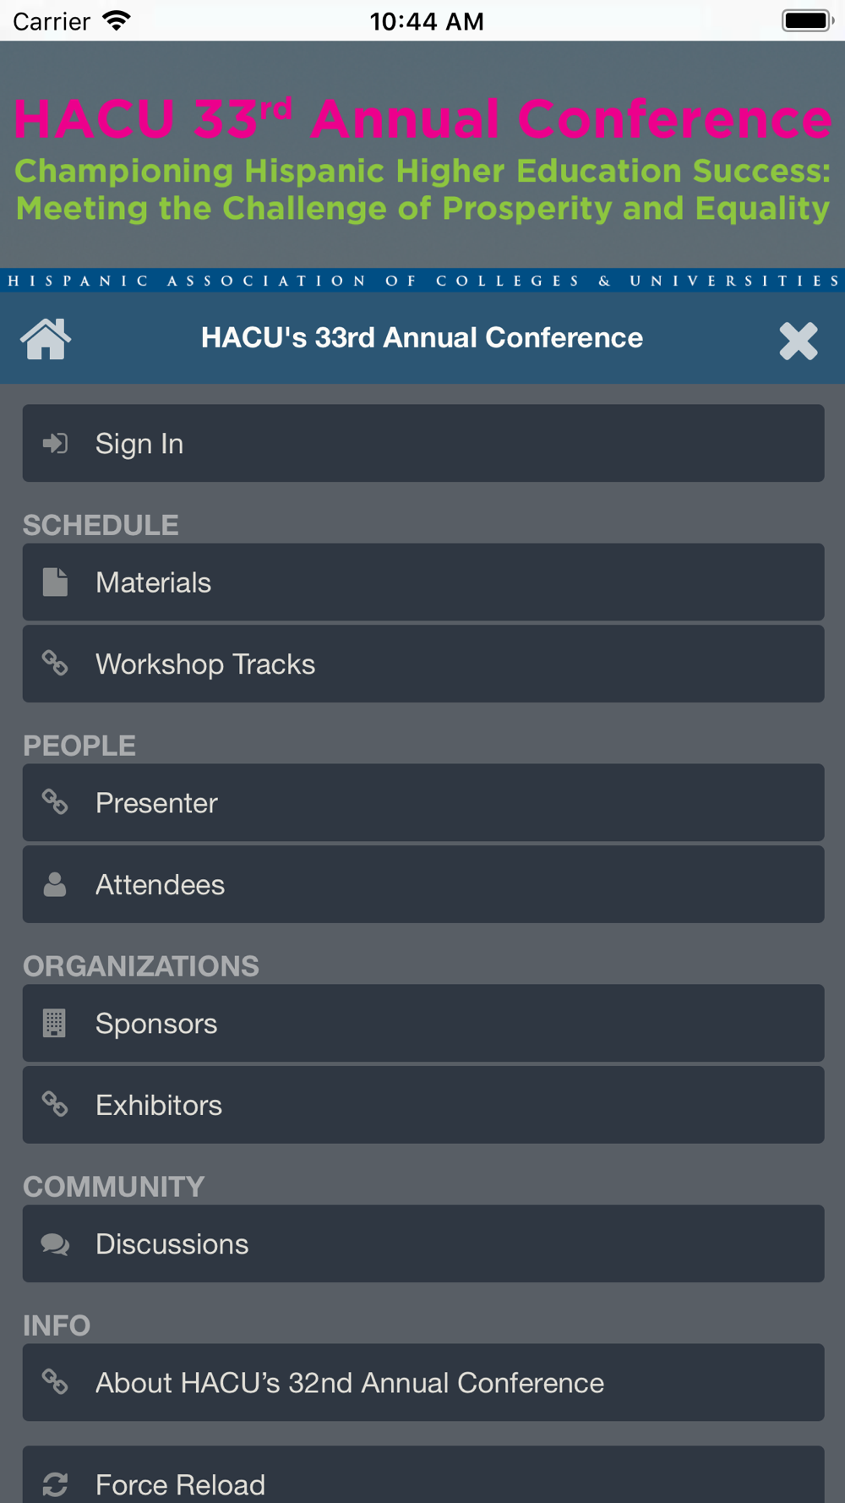Select Workshop Tracks from the menu
Viewport: 845px width, 1503px height.
422,664
